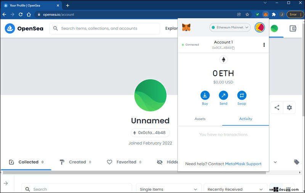Click the Error update button
Image resolution: width=305 pixels, height=193 pixels.
click(x=295, y=14)
